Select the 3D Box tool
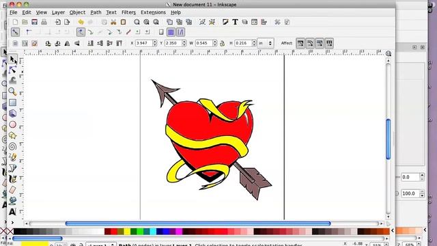Image resolution: width=437 pixels, height=246 pixels. [12, 113]
